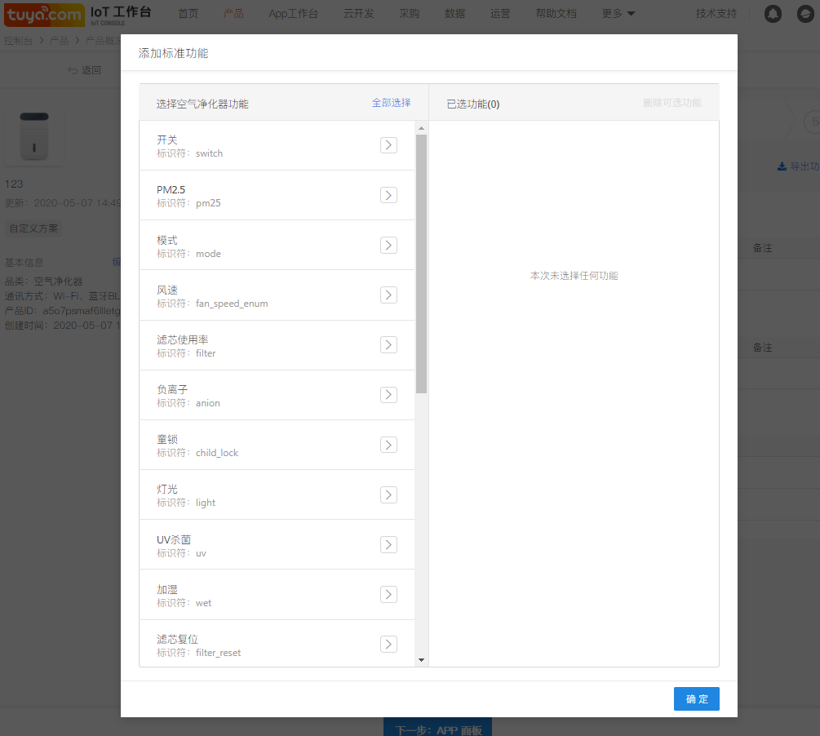Open the 云开发 menu item

(358, 14)
